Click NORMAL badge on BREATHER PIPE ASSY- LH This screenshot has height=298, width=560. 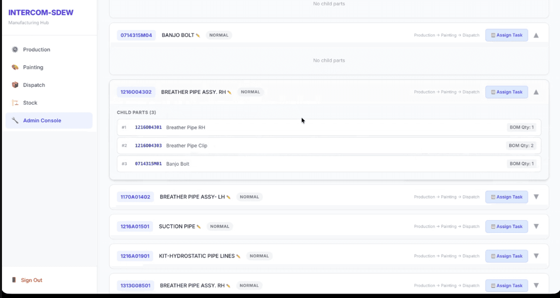click(249, 197)
